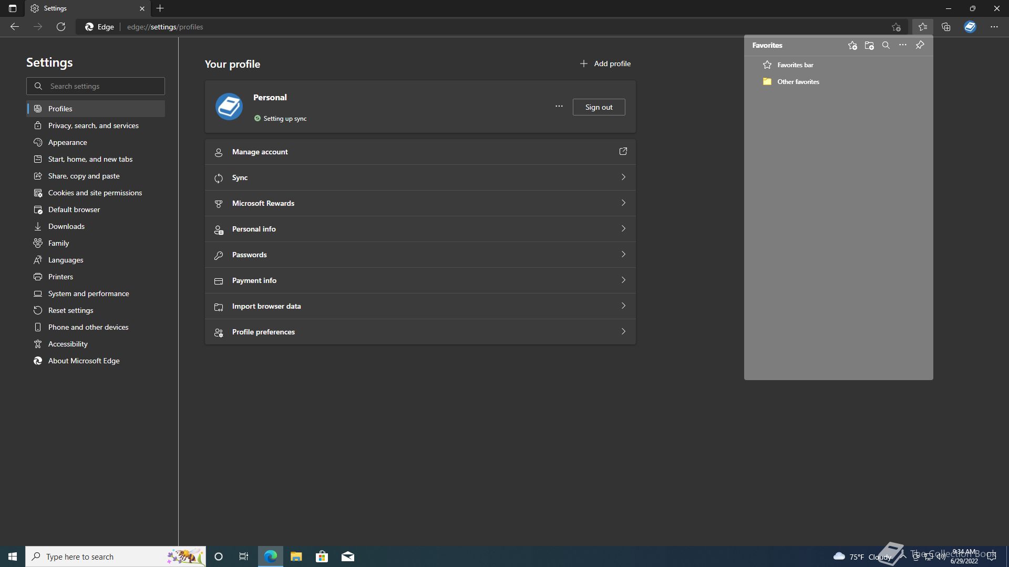Expand Payment info row
Screen dimensions: 1009x567
click(420, 280)
